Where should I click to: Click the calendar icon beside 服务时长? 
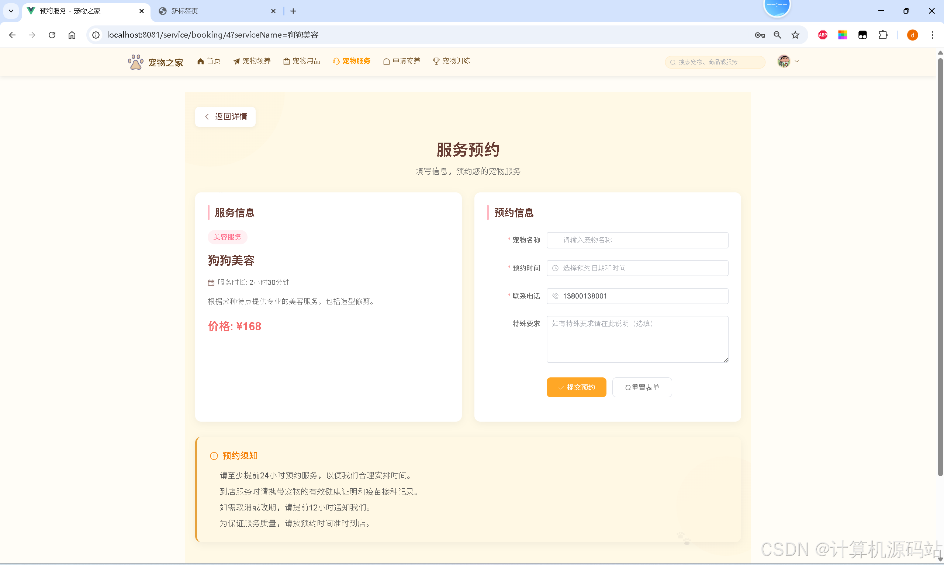tap(211, 282)
